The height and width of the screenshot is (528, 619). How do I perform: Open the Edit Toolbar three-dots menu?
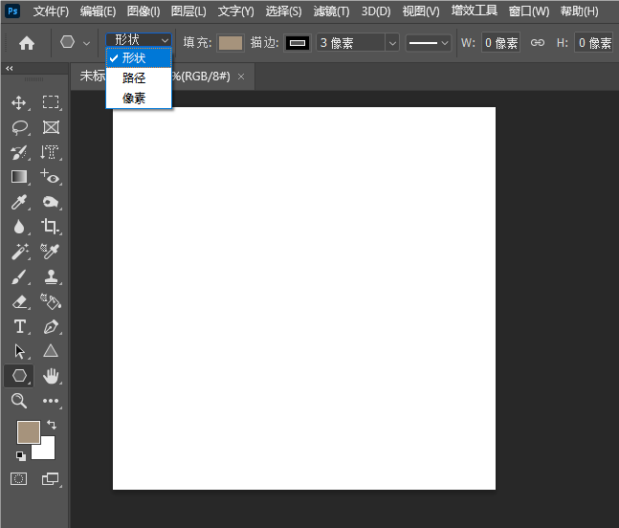(x=51, y=401)
